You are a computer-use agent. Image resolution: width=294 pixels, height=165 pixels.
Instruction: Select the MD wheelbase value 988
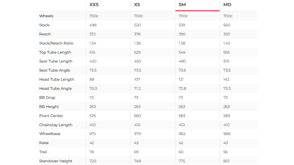pos(226,134)
